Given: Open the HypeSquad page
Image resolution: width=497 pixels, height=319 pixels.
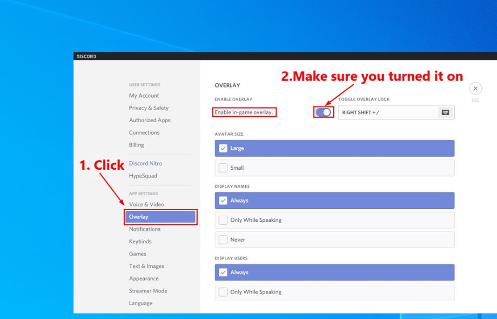Looking at the screenshot, I should [x=143, y=176].
